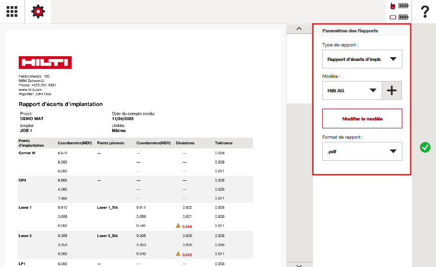Open the app grid home menu
The height and width of the screenshot is (267, 436).
pyautogui.click(x=12, y=12)
